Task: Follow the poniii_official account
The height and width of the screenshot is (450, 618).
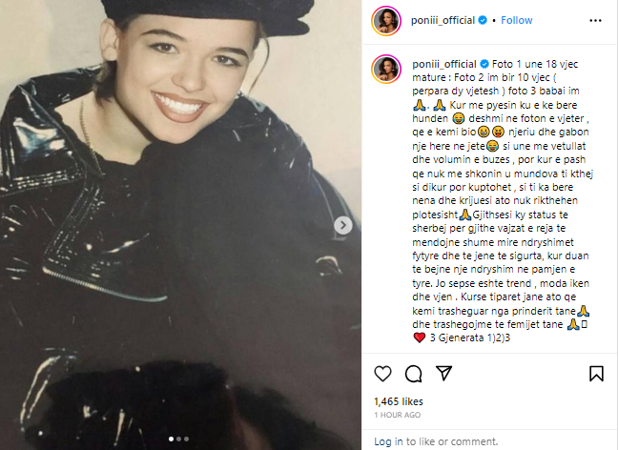Action: (516, 20)
